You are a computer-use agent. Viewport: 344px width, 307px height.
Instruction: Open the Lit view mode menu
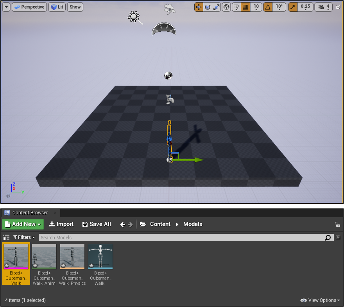[x=57, y=7]
